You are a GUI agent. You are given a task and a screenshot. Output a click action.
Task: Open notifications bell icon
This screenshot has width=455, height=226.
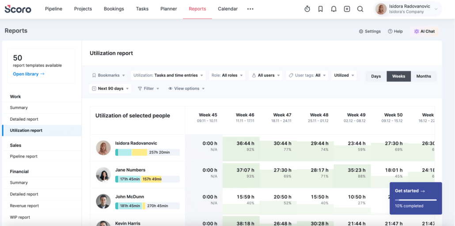(334, 9)
